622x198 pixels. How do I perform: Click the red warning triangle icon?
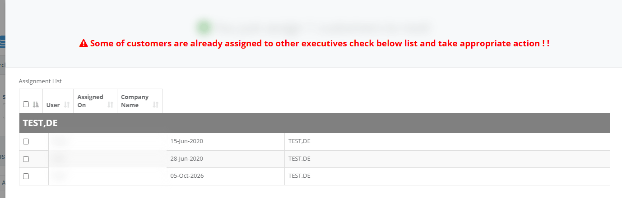point(83,44)
